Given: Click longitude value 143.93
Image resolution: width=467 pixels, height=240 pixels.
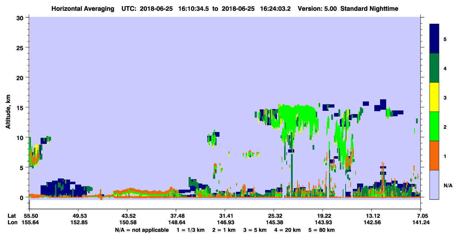Looking at the screenshot, I should tap(323, 222).
